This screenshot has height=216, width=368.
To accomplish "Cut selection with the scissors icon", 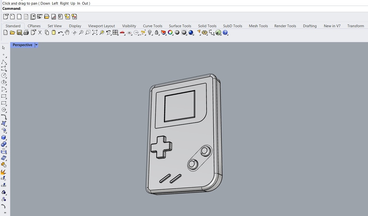I will point(40,33).
